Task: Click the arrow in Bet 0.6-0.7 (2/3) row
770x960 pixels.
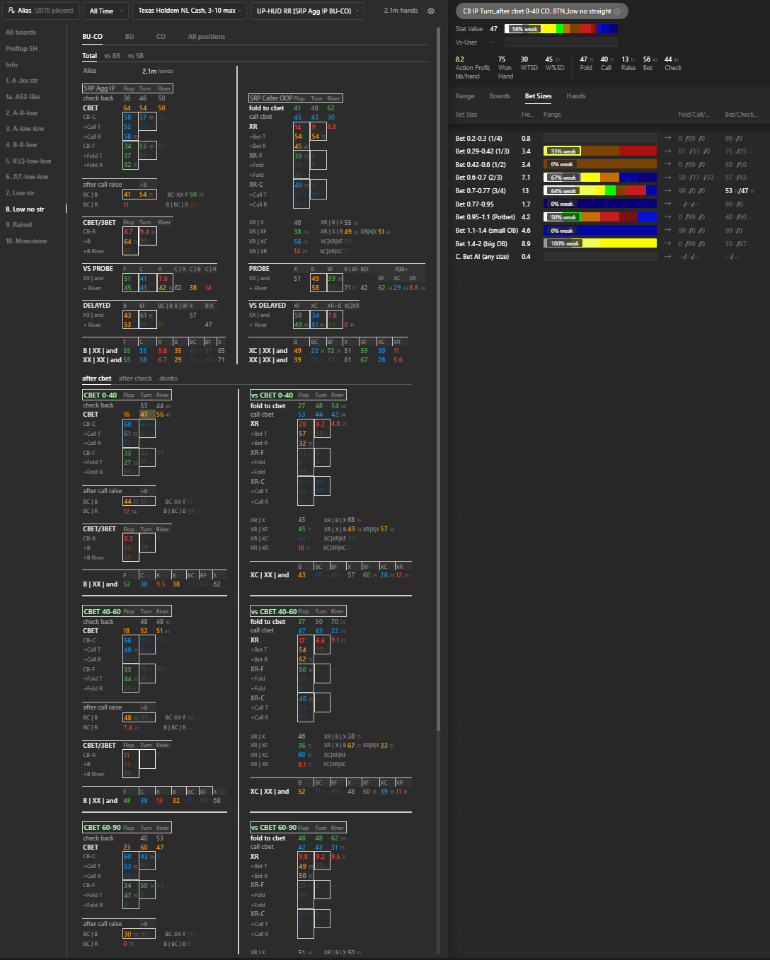Action: tap(667, 178)
